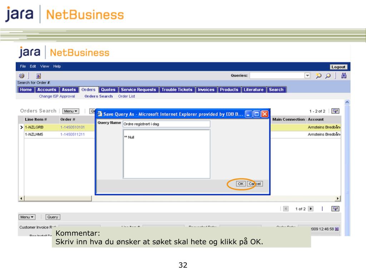The image size is (366, 274).
Task: Click the Query button in lower form
Action: [x=53, y=217]
